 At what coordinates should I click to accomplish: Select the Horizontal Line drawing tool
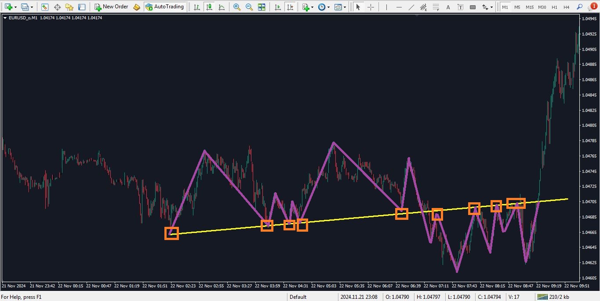click(399, 7)
